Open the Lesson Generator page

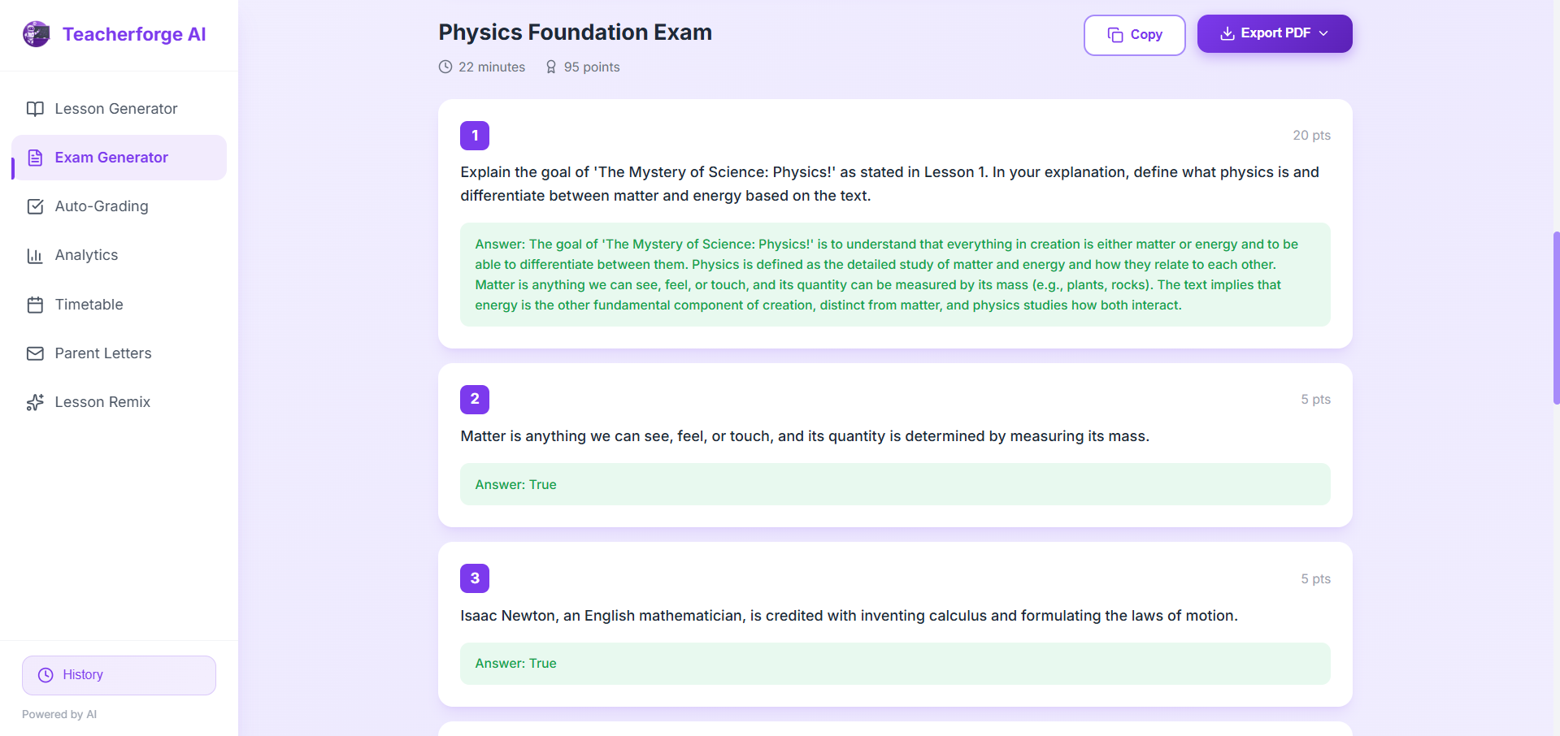[x=115, y=109]
